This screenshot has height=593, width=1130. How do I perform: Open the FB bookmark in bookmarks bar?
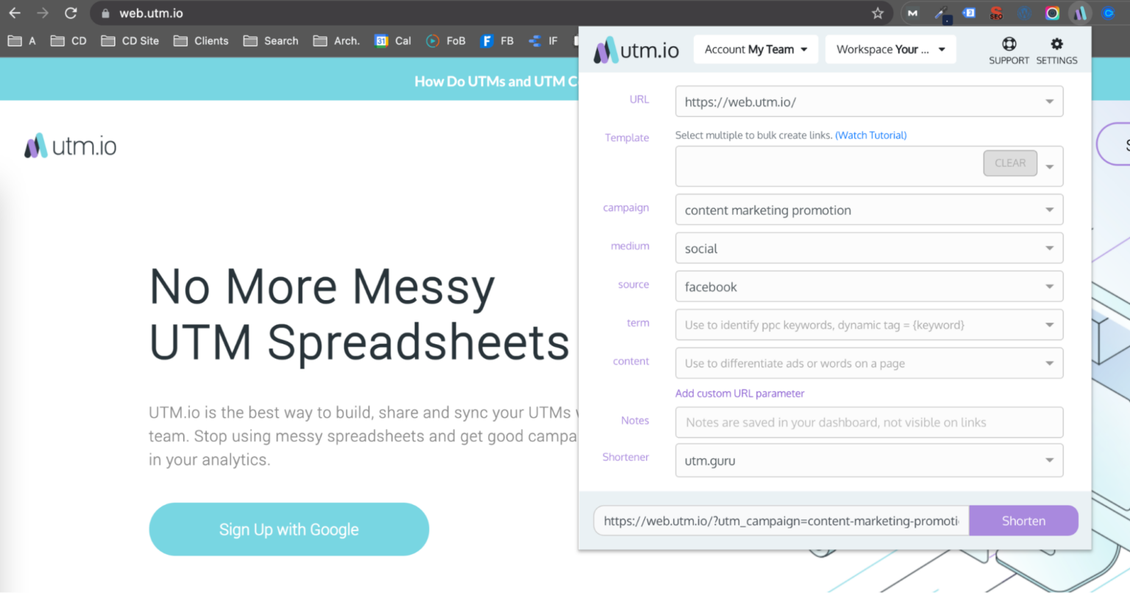click(497, 41)
